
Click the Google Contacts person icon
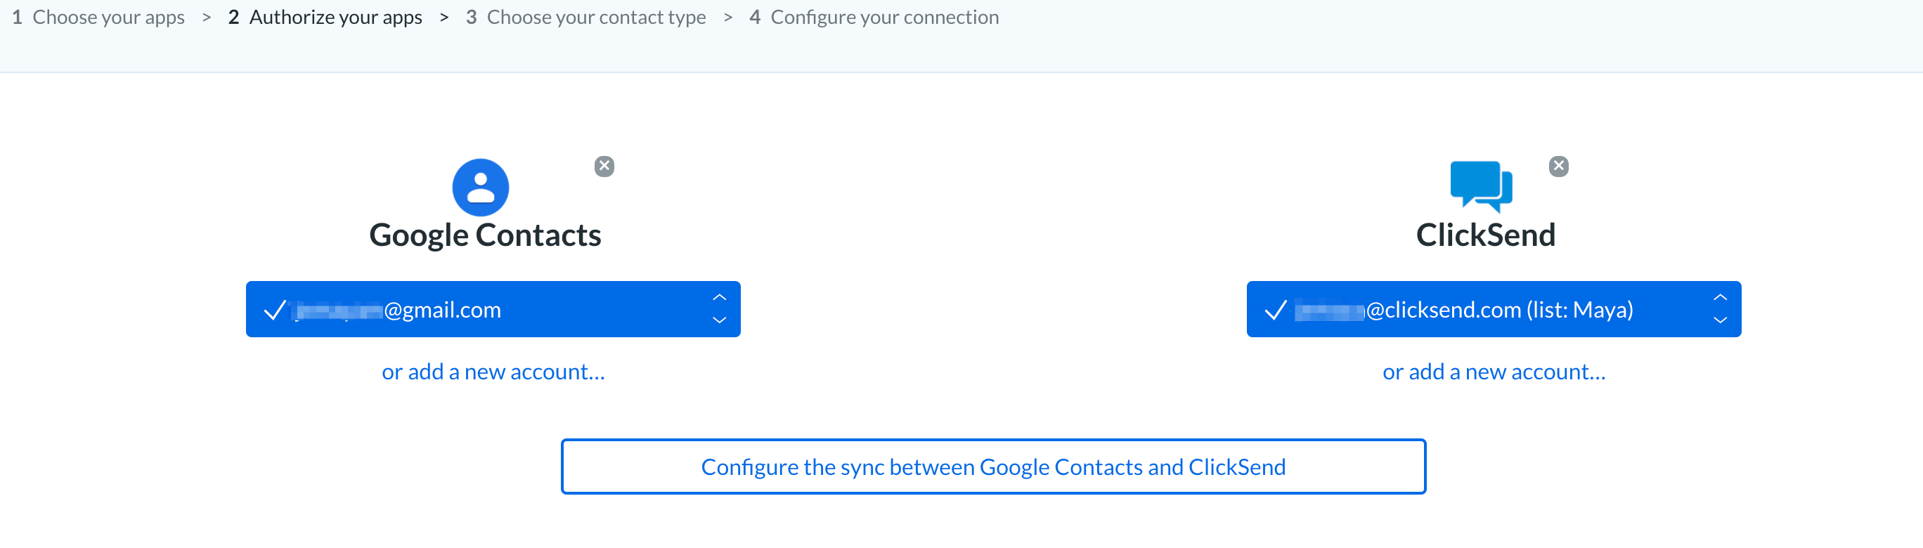(x=480, y=188)
